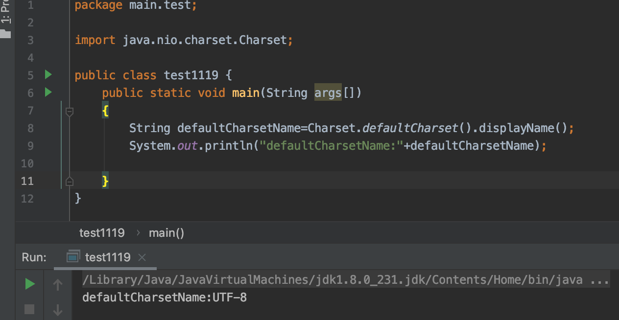
Task: Click the run gutter icon beside main method
Action: pos(48,92)
